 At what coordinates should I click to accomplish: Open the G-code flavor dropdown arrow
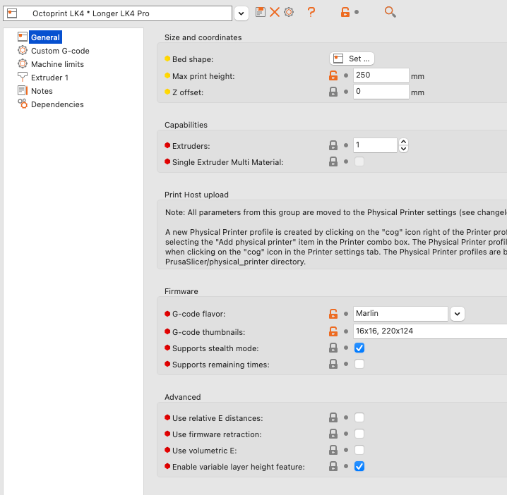(457, 314)
